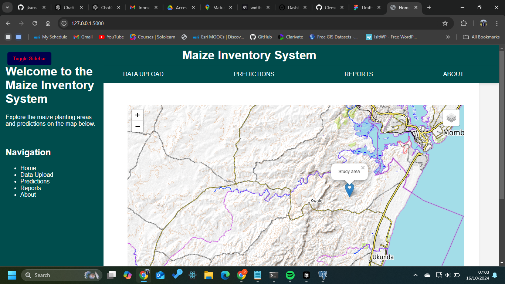Go to Chrome home page button
This screenshot has width=505, height=284.
pyautogui.click(x=48, y=23)
